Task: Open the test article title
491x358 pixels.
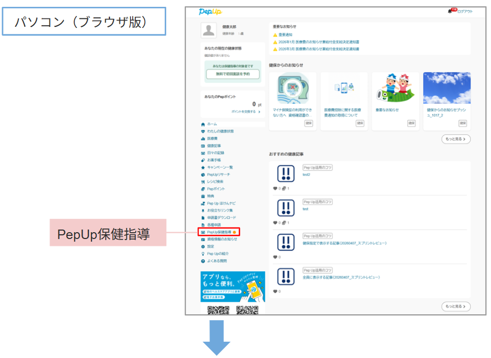Action: pyautogui.click(x=305, y=209)
